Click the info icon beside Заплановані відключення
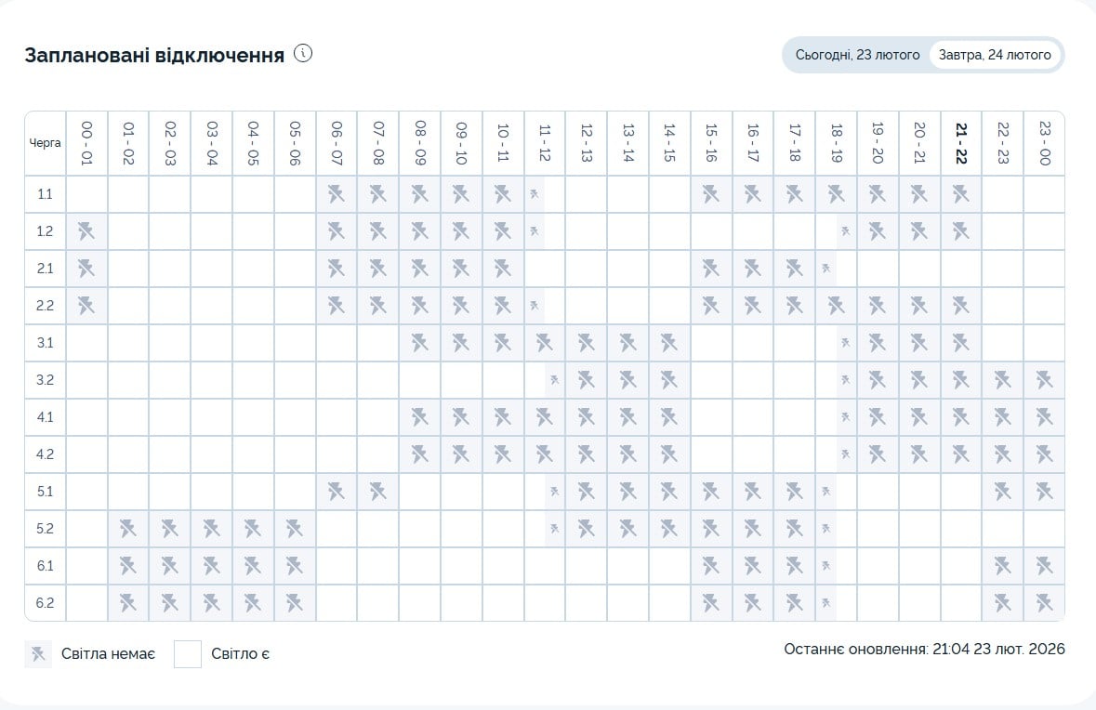 point(303,53)
